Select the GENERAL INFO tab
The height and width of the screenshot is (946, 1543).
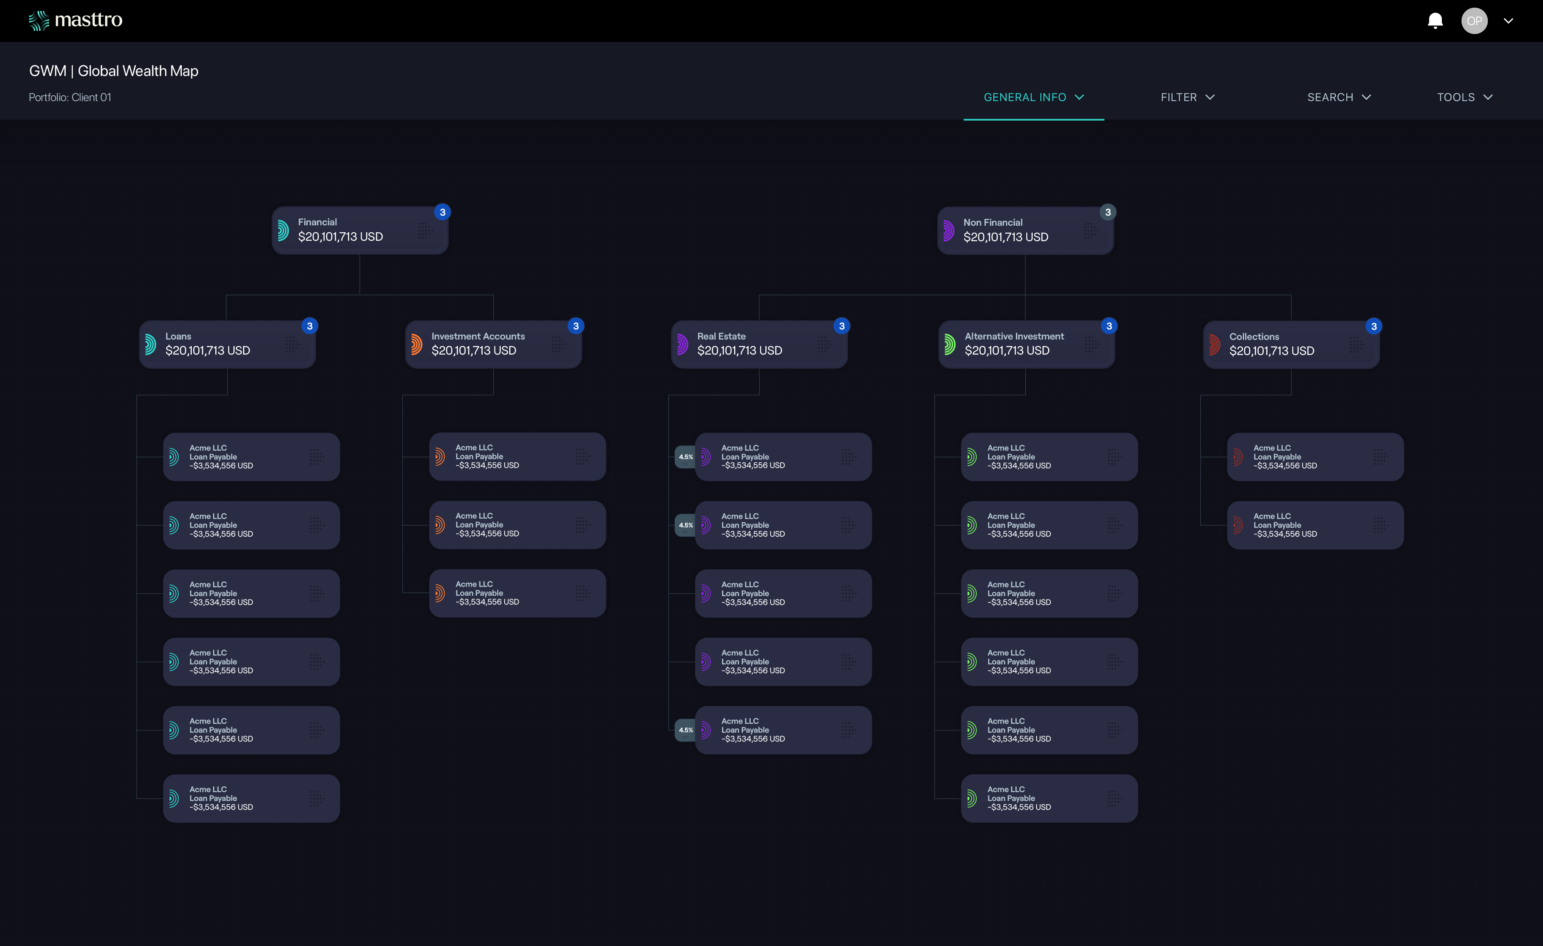coord(1033,97)
